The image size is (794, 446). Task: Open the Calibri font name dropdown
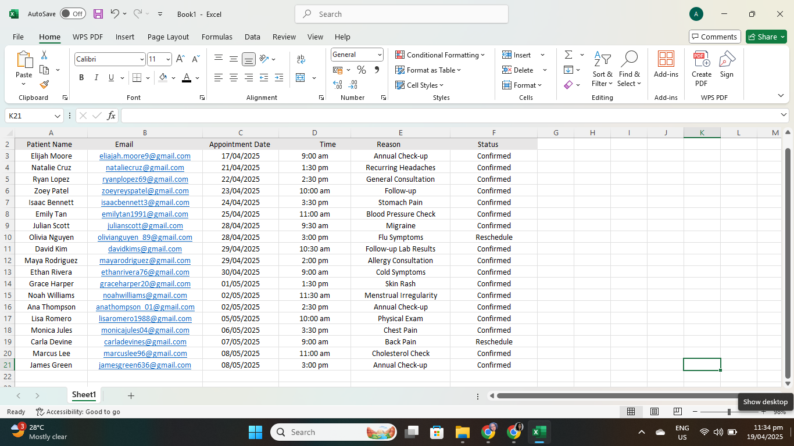(142, 59)
